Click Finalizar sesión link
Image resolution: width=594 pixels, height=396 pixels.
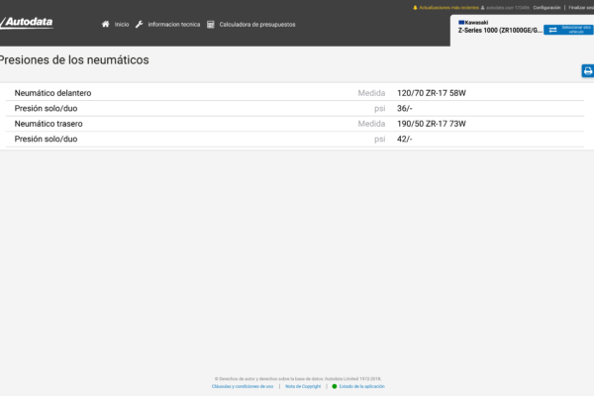(x=581, y=7)
